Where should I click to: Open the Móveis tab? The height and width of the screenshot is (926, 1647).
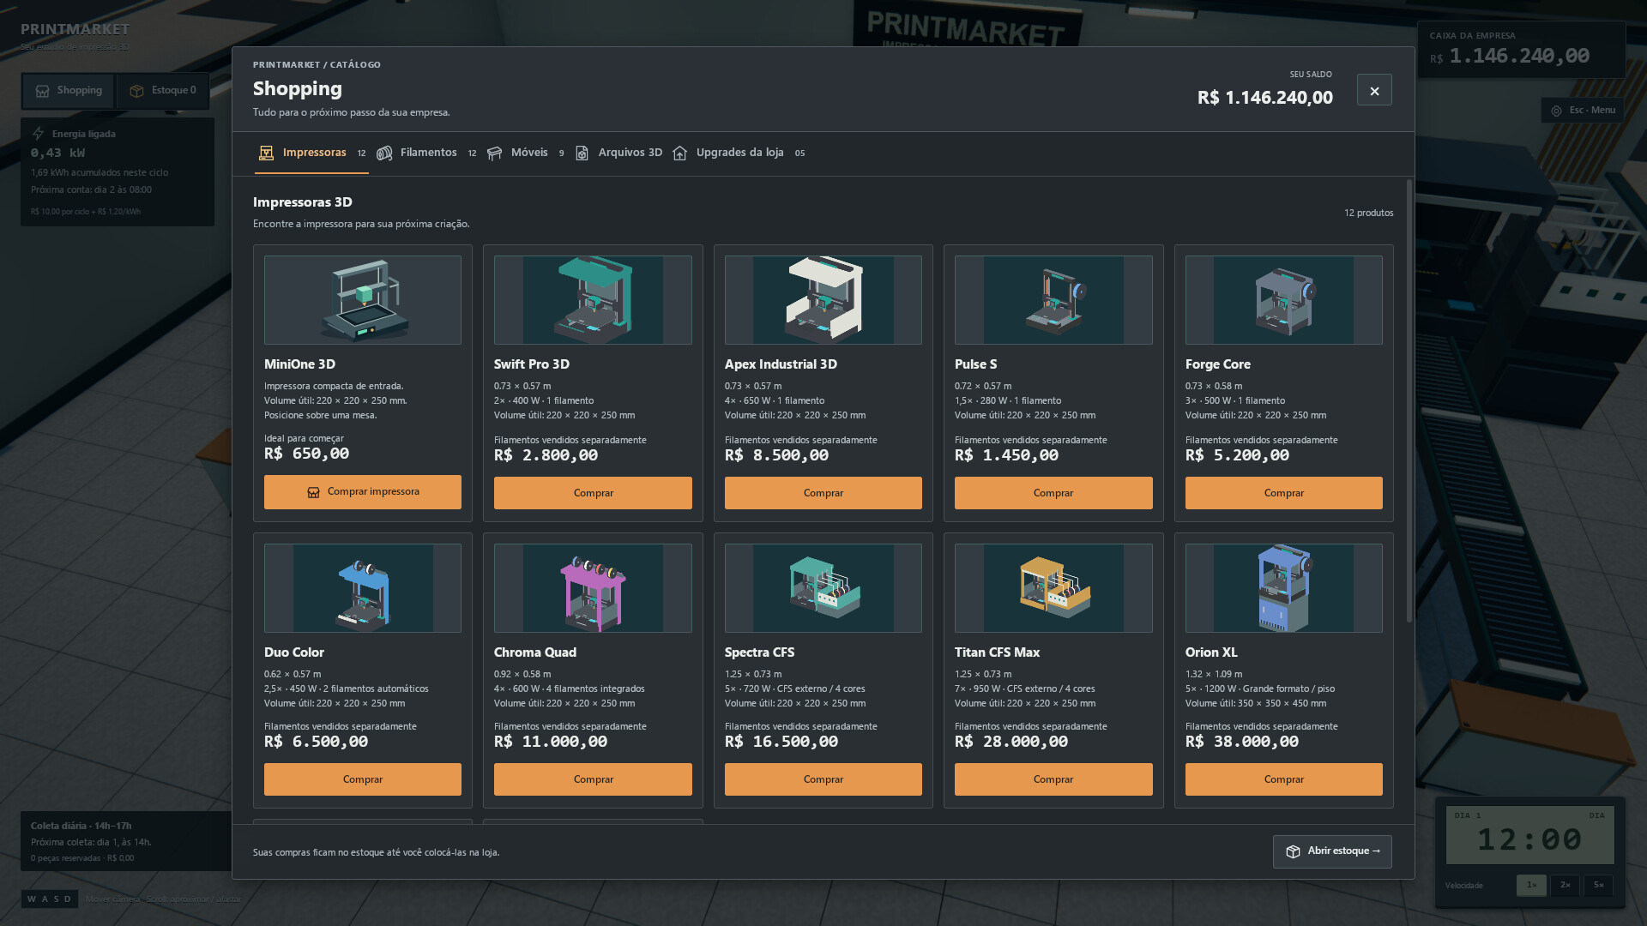(525, 153)
